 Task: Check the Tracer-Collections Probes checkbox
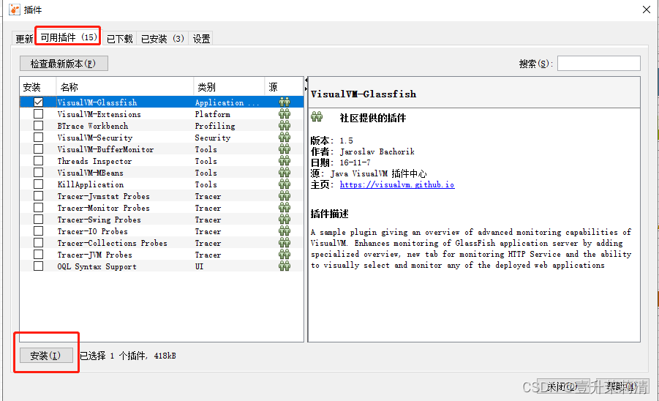38,243
